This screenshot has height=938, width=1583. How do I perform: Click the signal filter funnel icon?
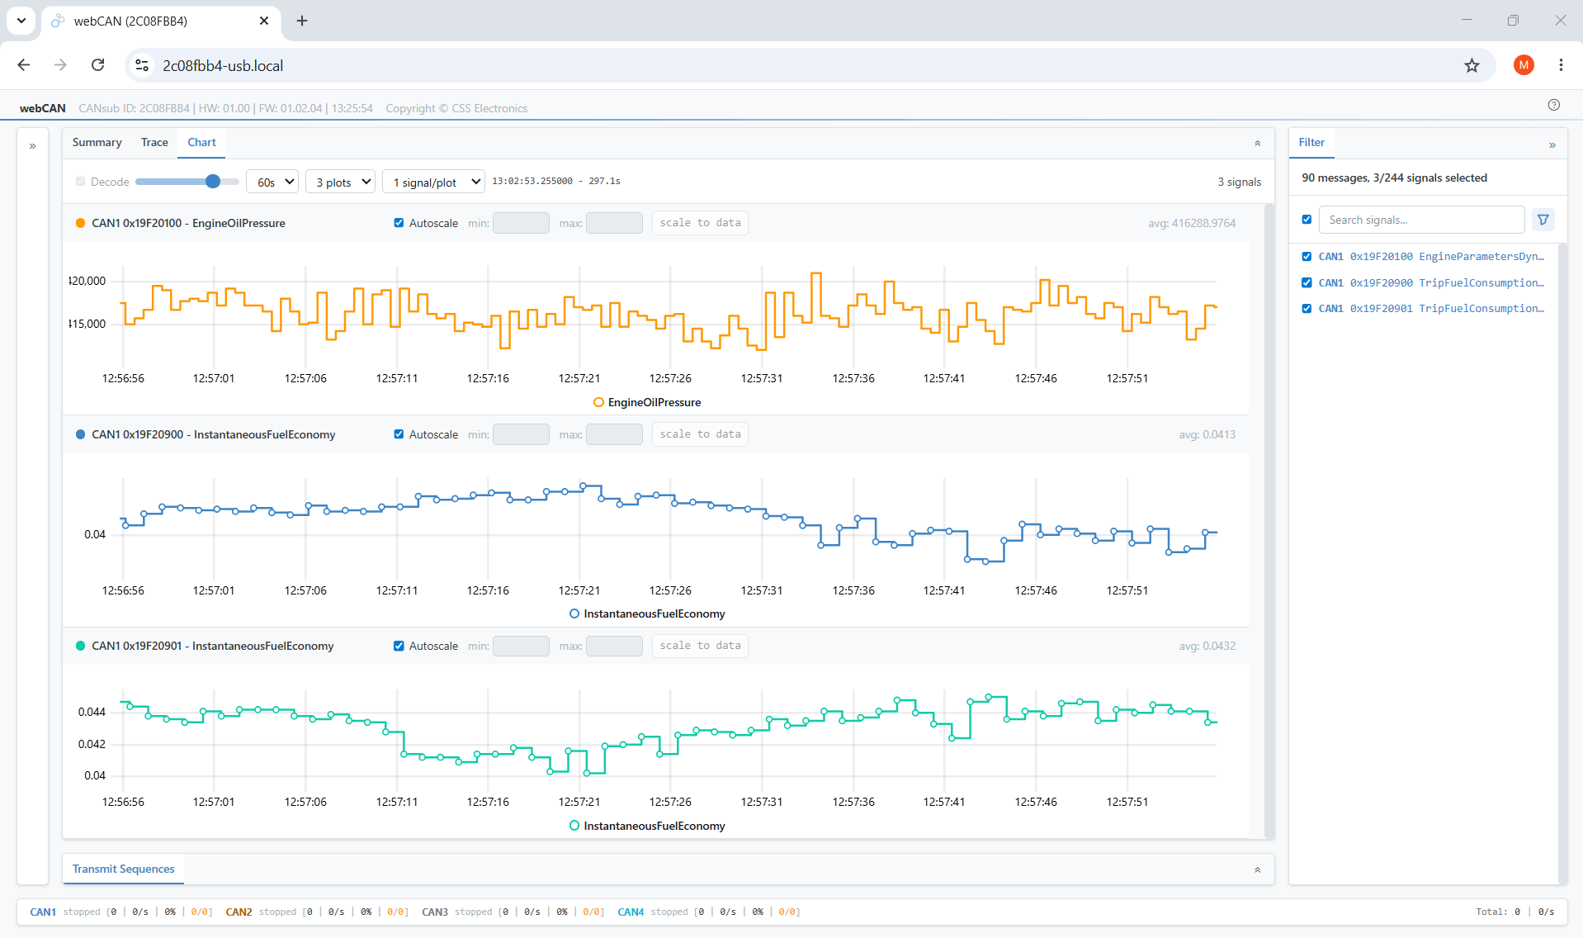[x=1543, y=220]
